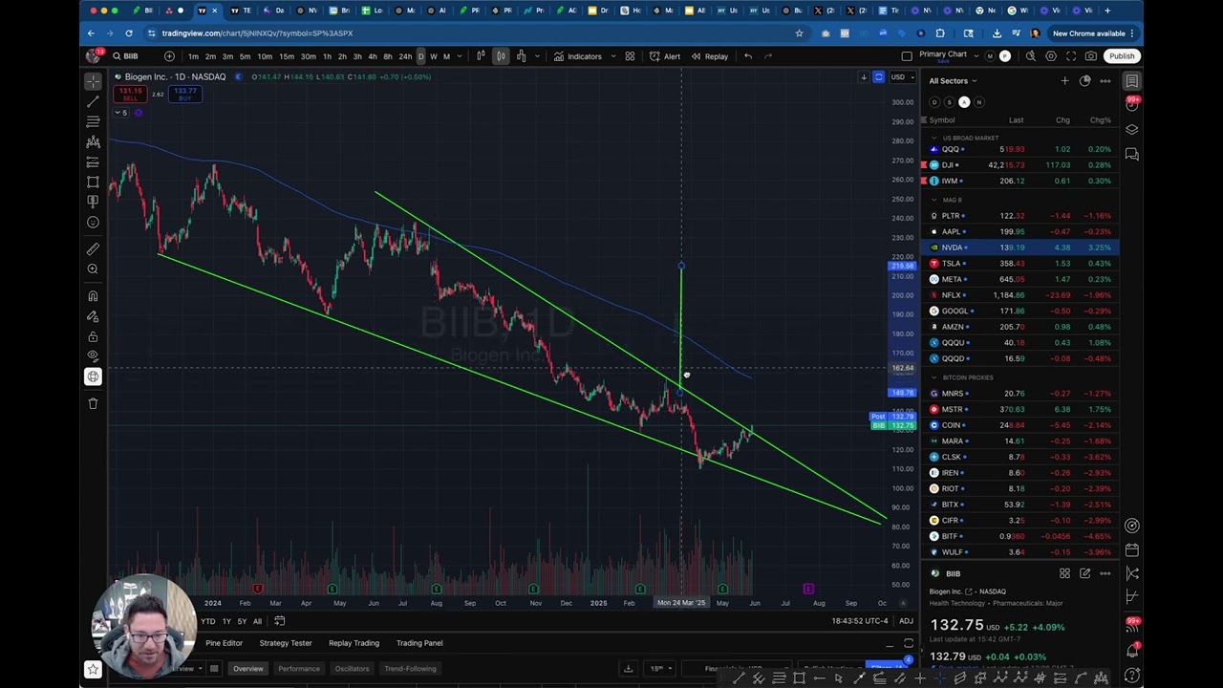1223x688 pixels.
Task: Click the remove objects trash icon
Action: point(93,403)
